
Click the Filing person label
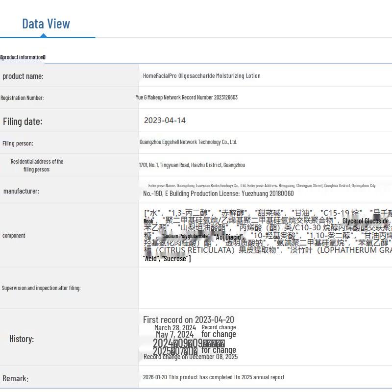(x=18, y=144)
